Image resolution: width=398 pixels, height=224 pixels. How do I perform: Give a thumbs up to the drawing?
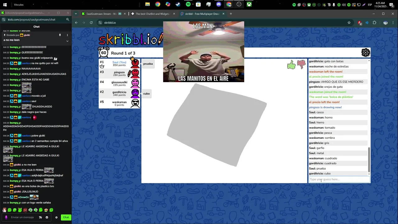click(x=291, y=64)
